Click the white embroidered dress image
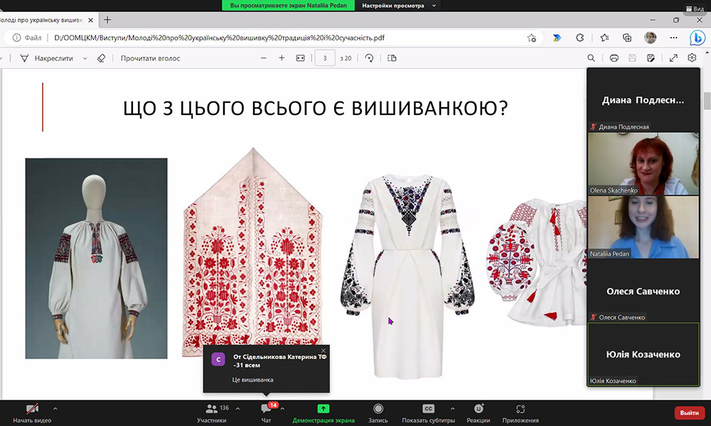 click(407, 276)
